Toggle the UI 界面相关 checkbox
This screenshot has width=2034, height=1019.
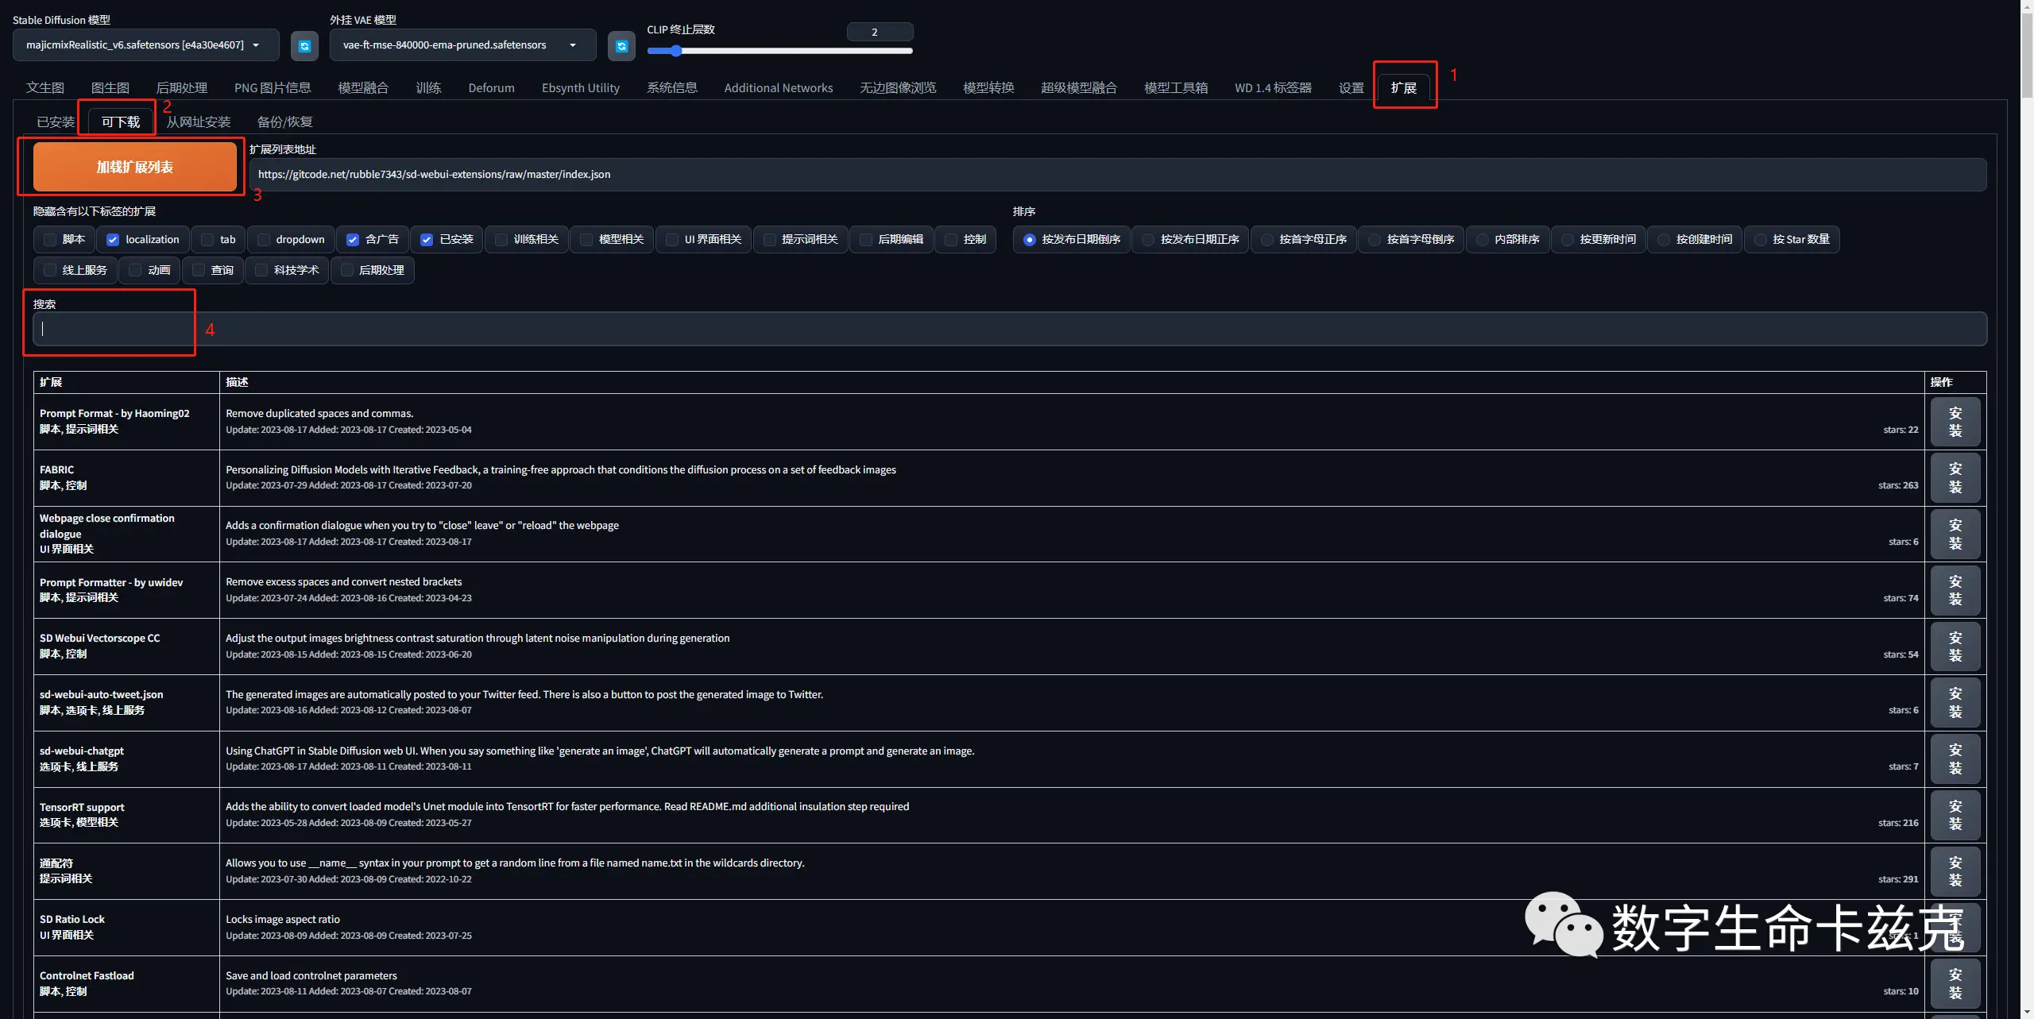672,240
